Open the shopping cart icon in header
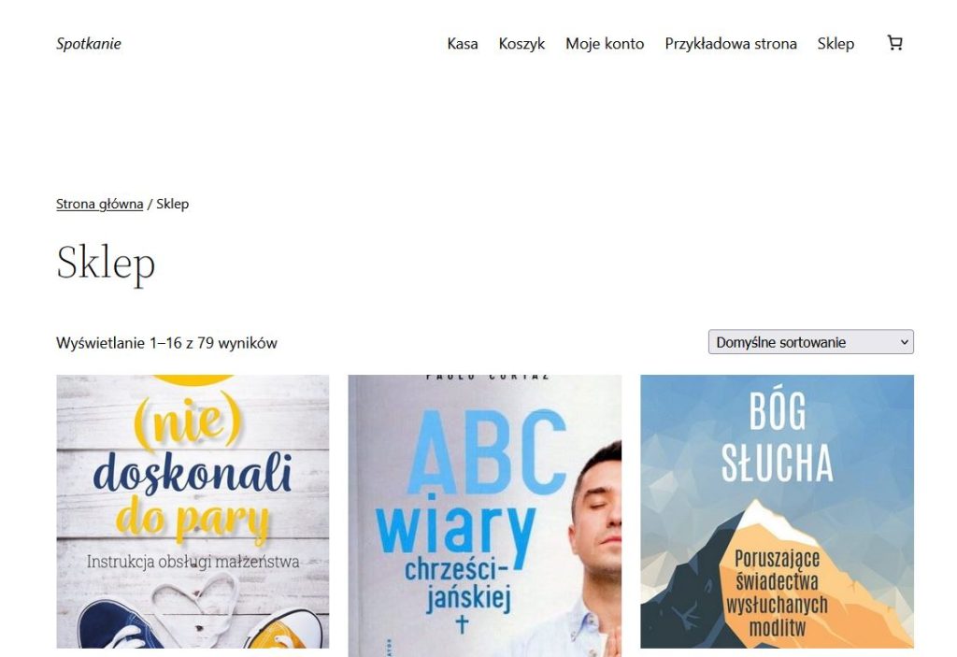The image size is (957, 657). tap(894, 43)
